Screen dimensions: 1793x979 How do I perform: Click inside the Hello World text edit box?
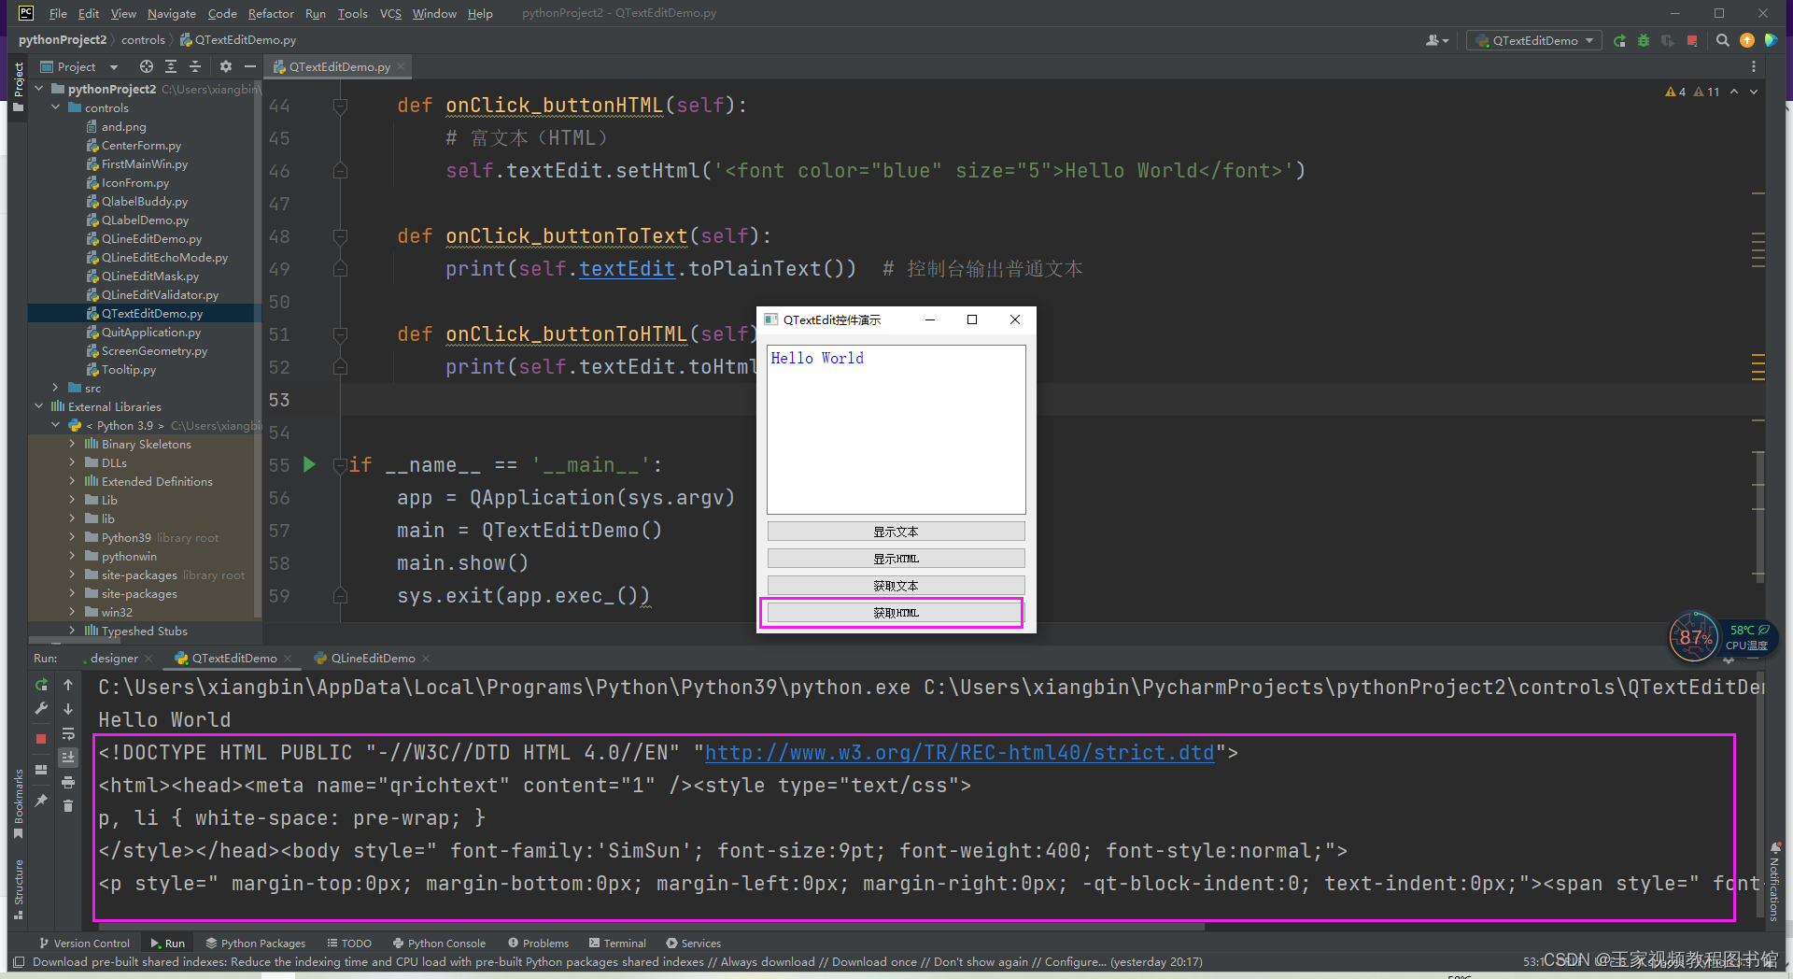click(896, 430)
